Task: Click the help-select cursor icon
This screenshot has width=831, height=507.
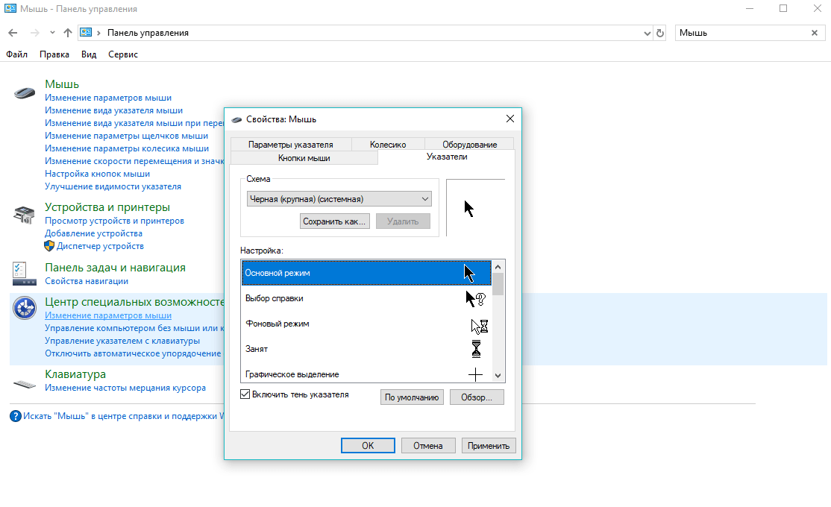Action: click(x=475, y=299)
